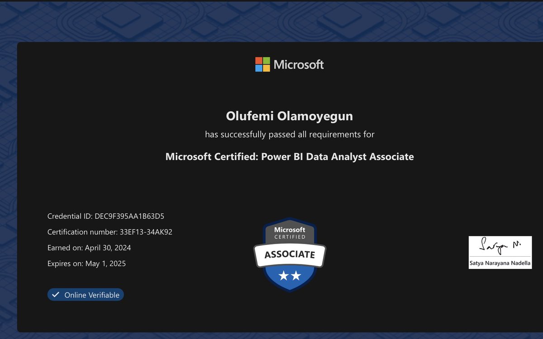The width and height of the screenshot is (543, 339).
Task: Click the Microsoft wordmark text
Action: coord(299,65)
